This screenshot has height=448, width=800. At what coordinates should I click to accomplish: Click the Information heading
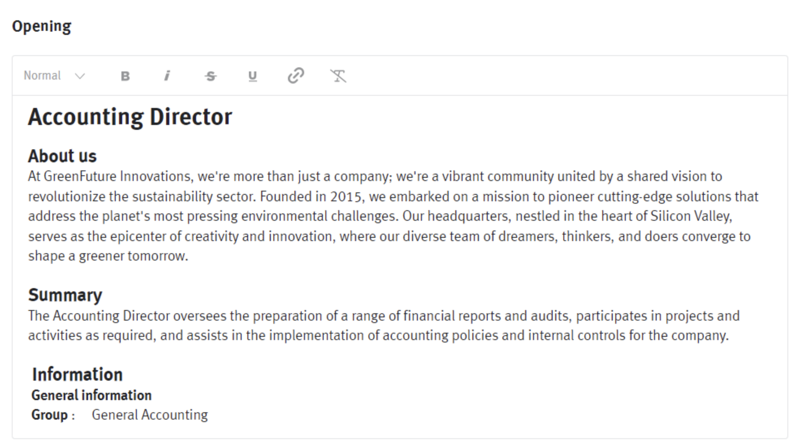(x=77, y=375)
